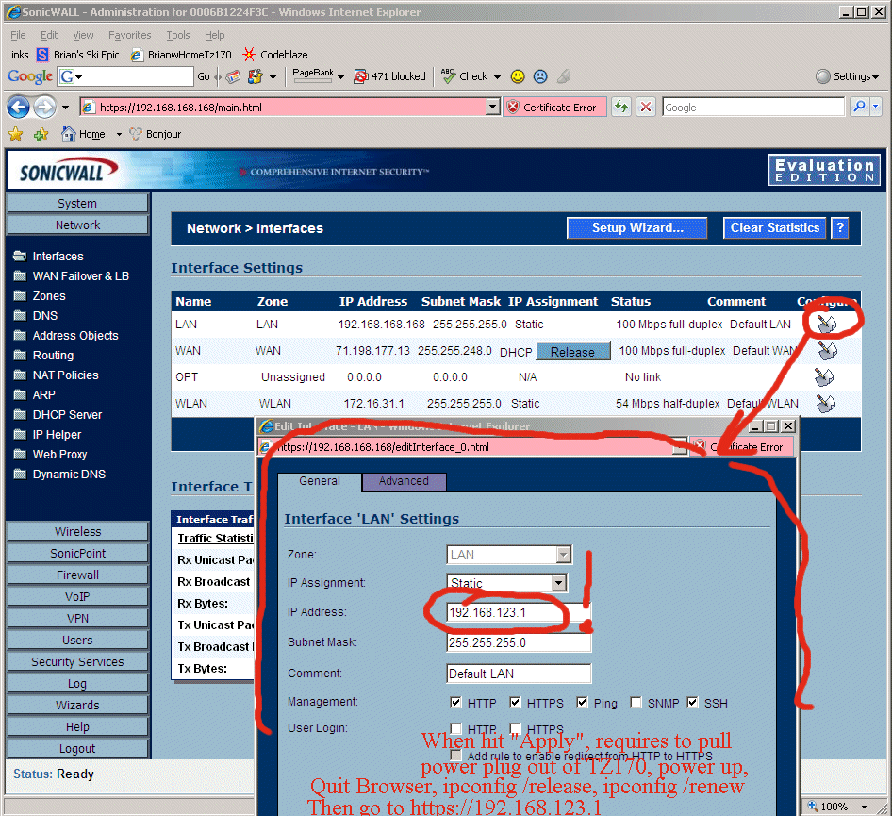892x816 pixels.
Task: Open the Tools menu
Action: coord(177,35)
